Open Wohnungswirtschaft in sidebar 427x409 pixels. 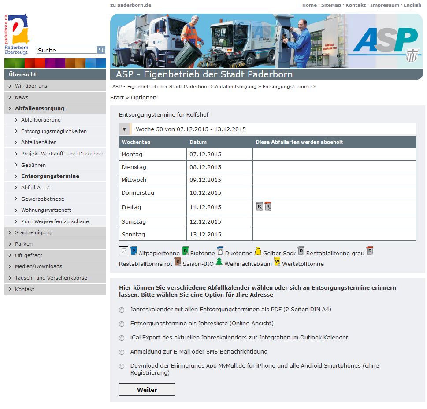tap(46, 210)
